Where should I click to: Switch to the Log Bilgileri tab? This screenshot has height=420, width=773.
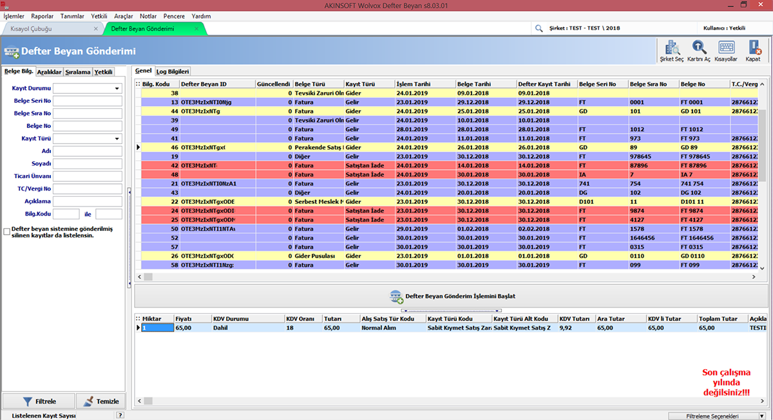[173, 71]
